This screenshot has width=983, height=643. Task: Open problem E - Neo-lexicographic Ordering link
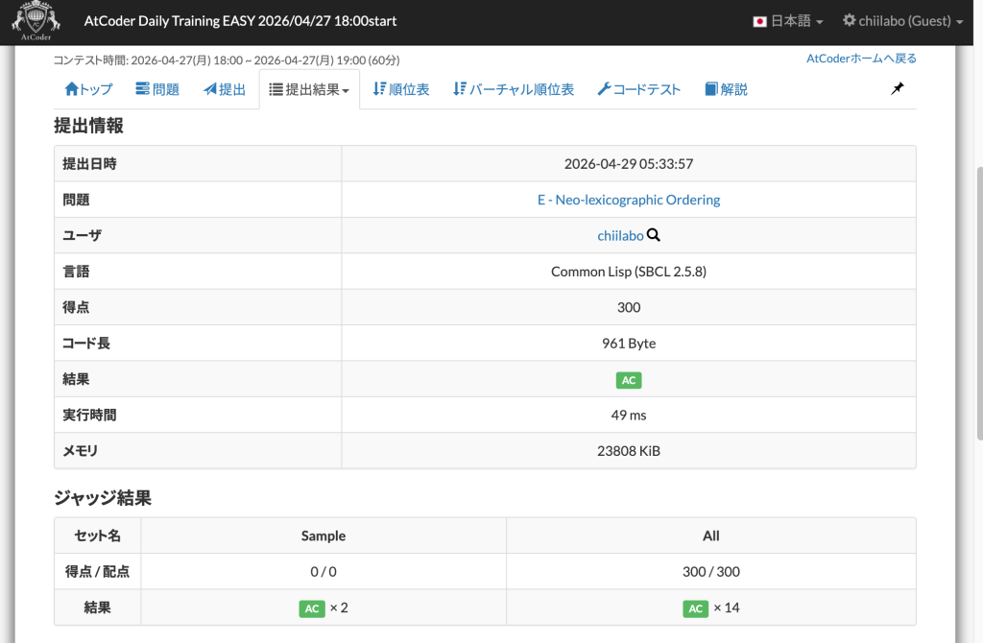[629, 200]
